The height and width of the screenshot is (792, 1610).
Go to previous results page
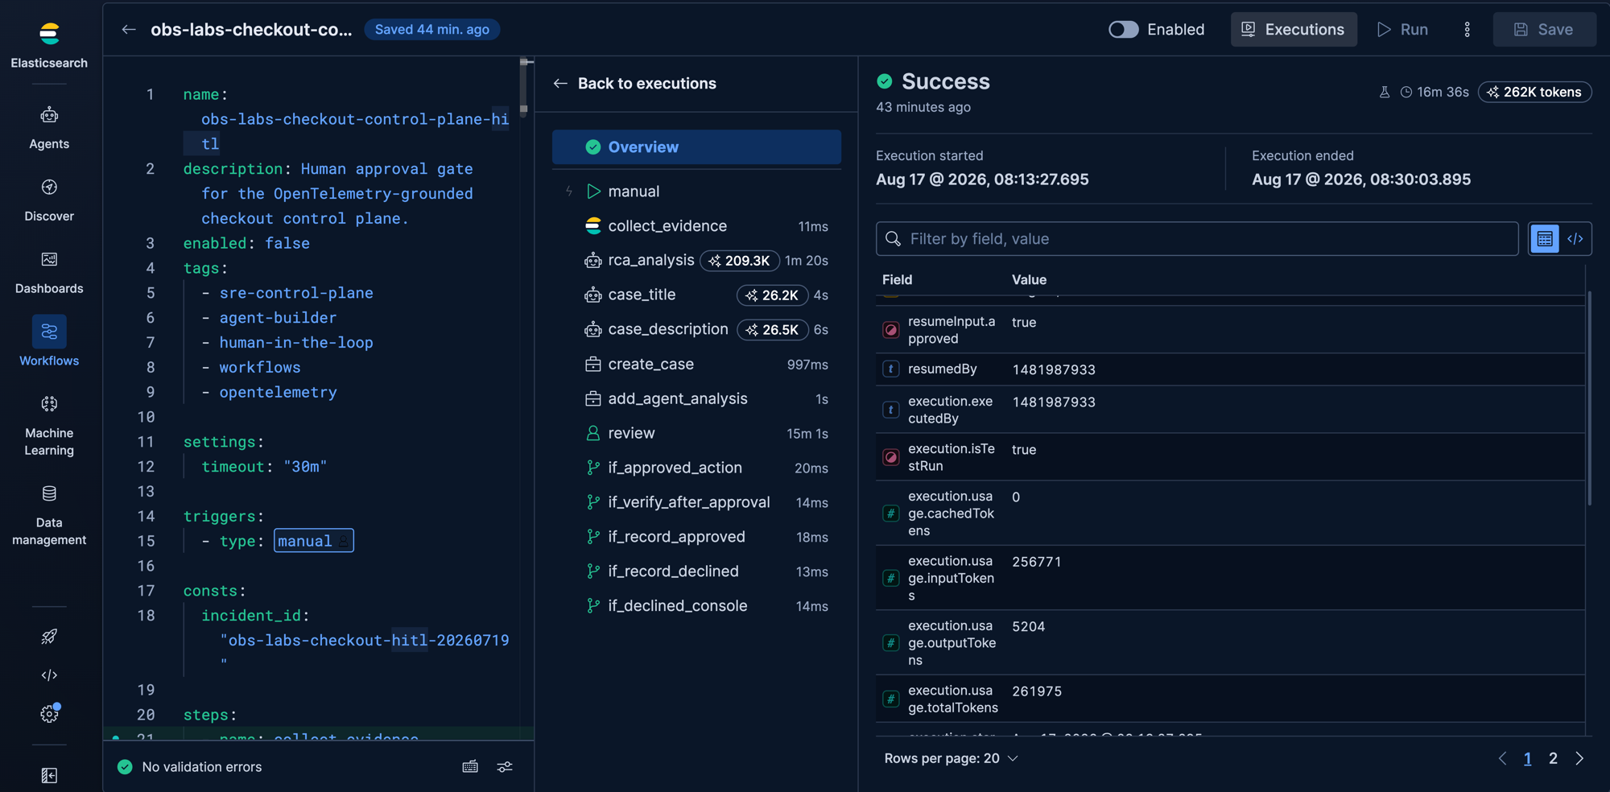1502,759
